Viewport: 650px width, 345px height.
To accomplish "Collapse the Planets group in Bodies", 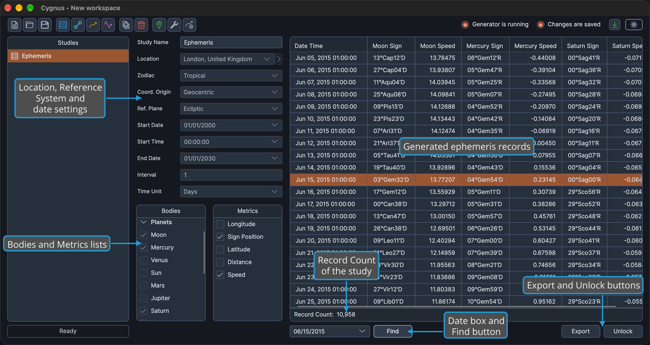I will (x=144, y=222).
